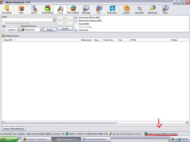Open the Tipo file type dropdown

click(x=19, y=30)
